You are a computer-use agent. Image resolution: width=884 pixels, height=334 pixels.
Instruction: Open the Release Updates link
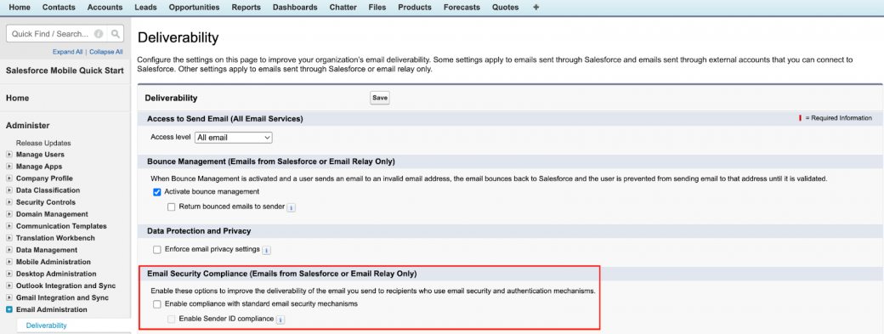point(43,143)
